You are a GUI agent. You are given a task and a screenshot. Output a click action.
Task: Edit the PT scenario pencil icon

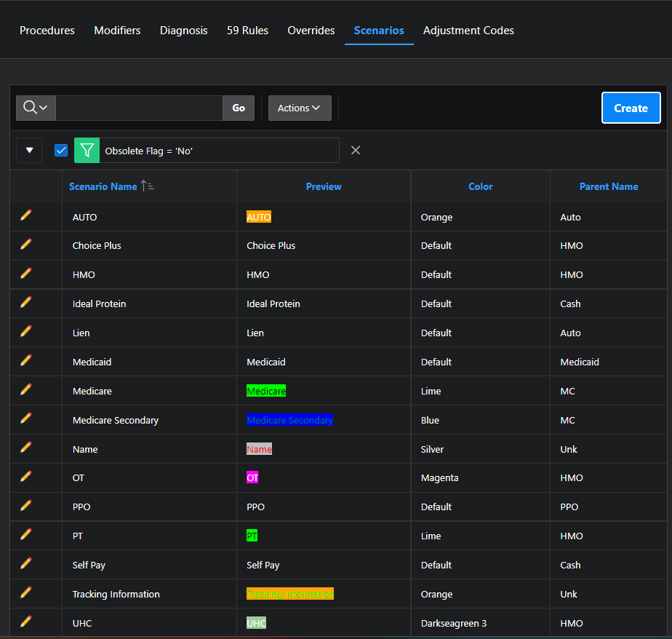26,534
